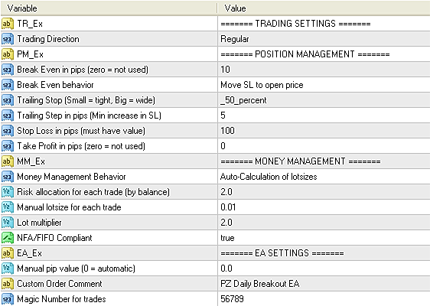Open Money Management Behavior value list
The height and width of the screenshot is (306, 430).
pyautogui.click(x=324, y=177)
